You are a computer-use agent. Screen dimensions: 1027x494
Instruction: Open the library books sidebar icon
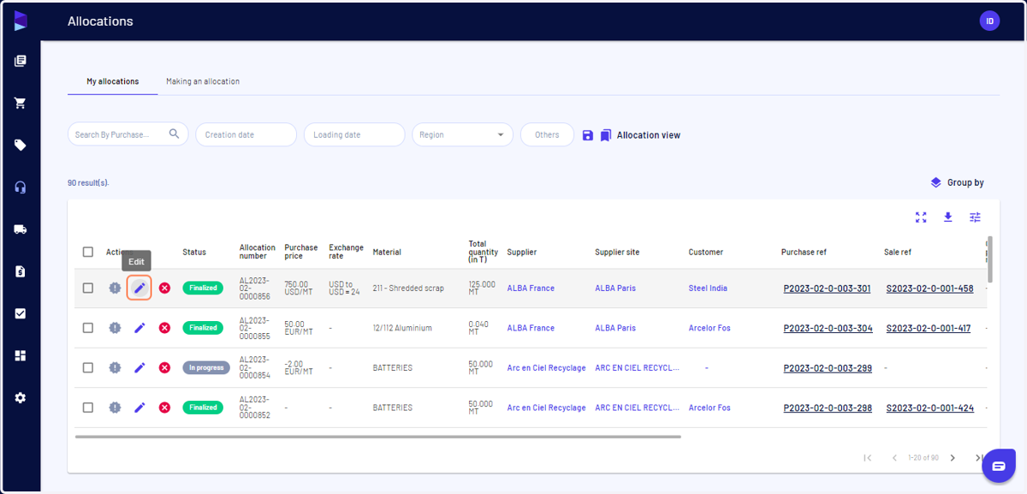21,61
